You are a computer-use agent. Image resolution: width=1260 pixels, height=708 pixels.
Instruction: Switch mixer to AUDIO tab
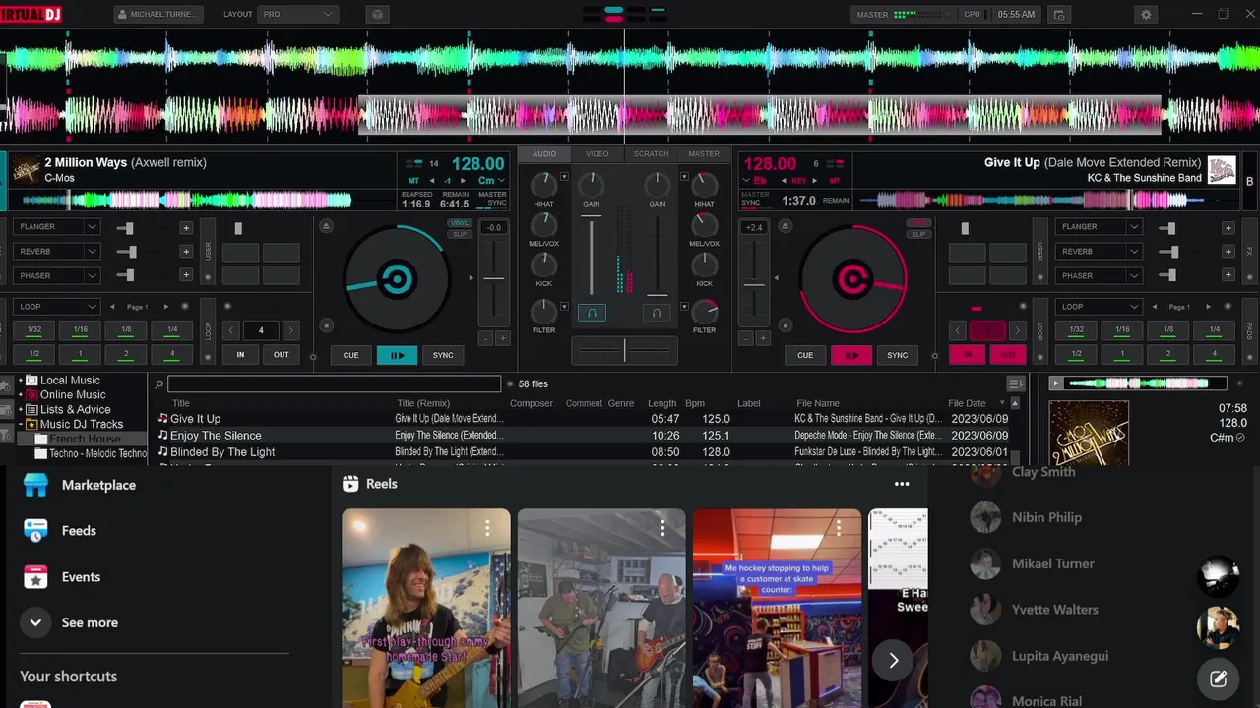click(544, 154)
